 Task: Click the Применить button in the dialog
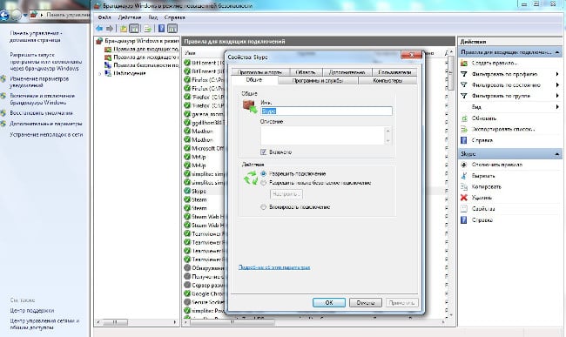tap(401, 303)
